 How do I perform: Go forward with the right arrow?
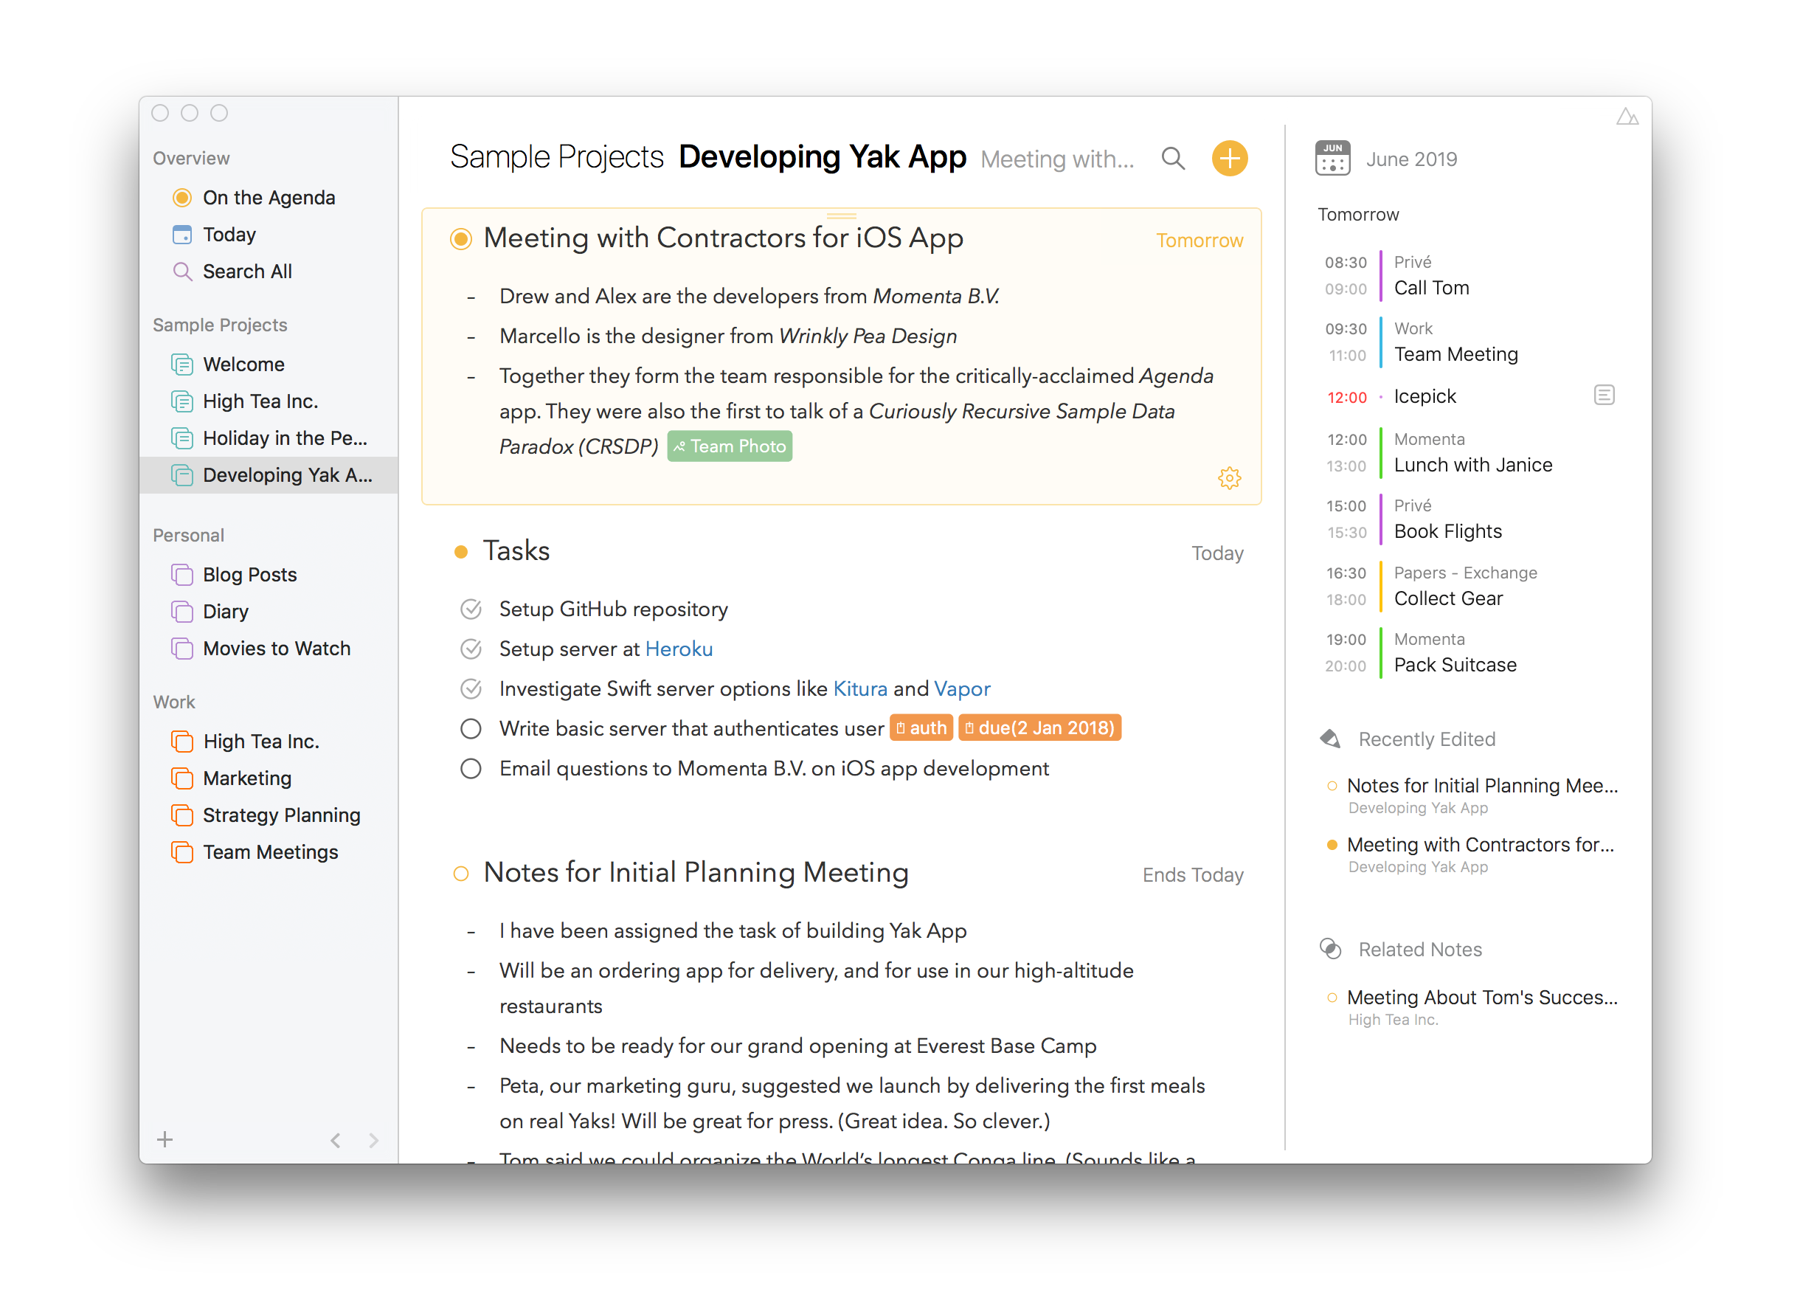pyautogui.click(x=373, y=1140)
